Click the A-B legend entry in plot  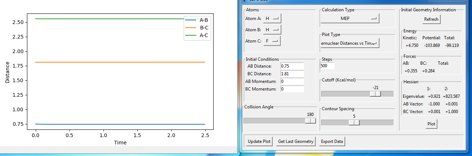click(x=198, y=20)
